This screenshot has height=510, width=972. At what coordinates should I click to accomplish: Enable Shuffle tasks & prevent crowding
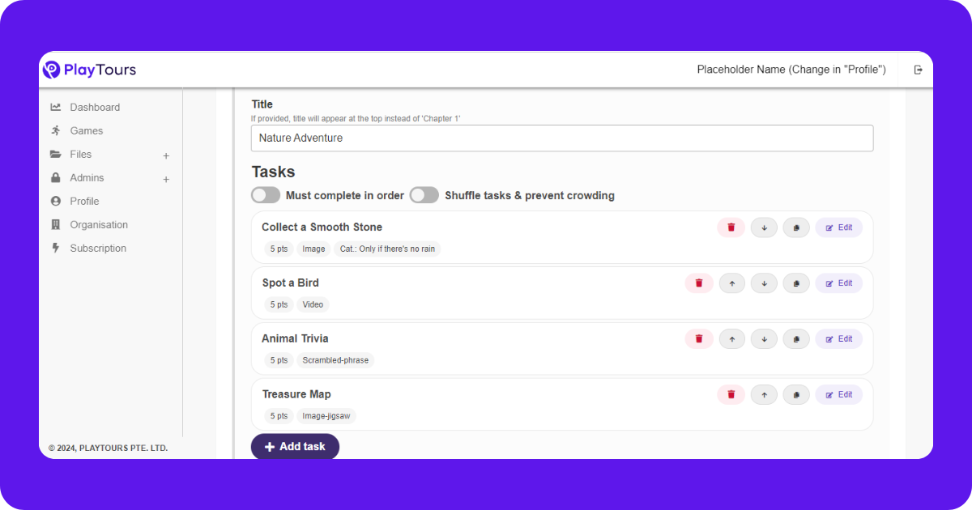point(424,195)
